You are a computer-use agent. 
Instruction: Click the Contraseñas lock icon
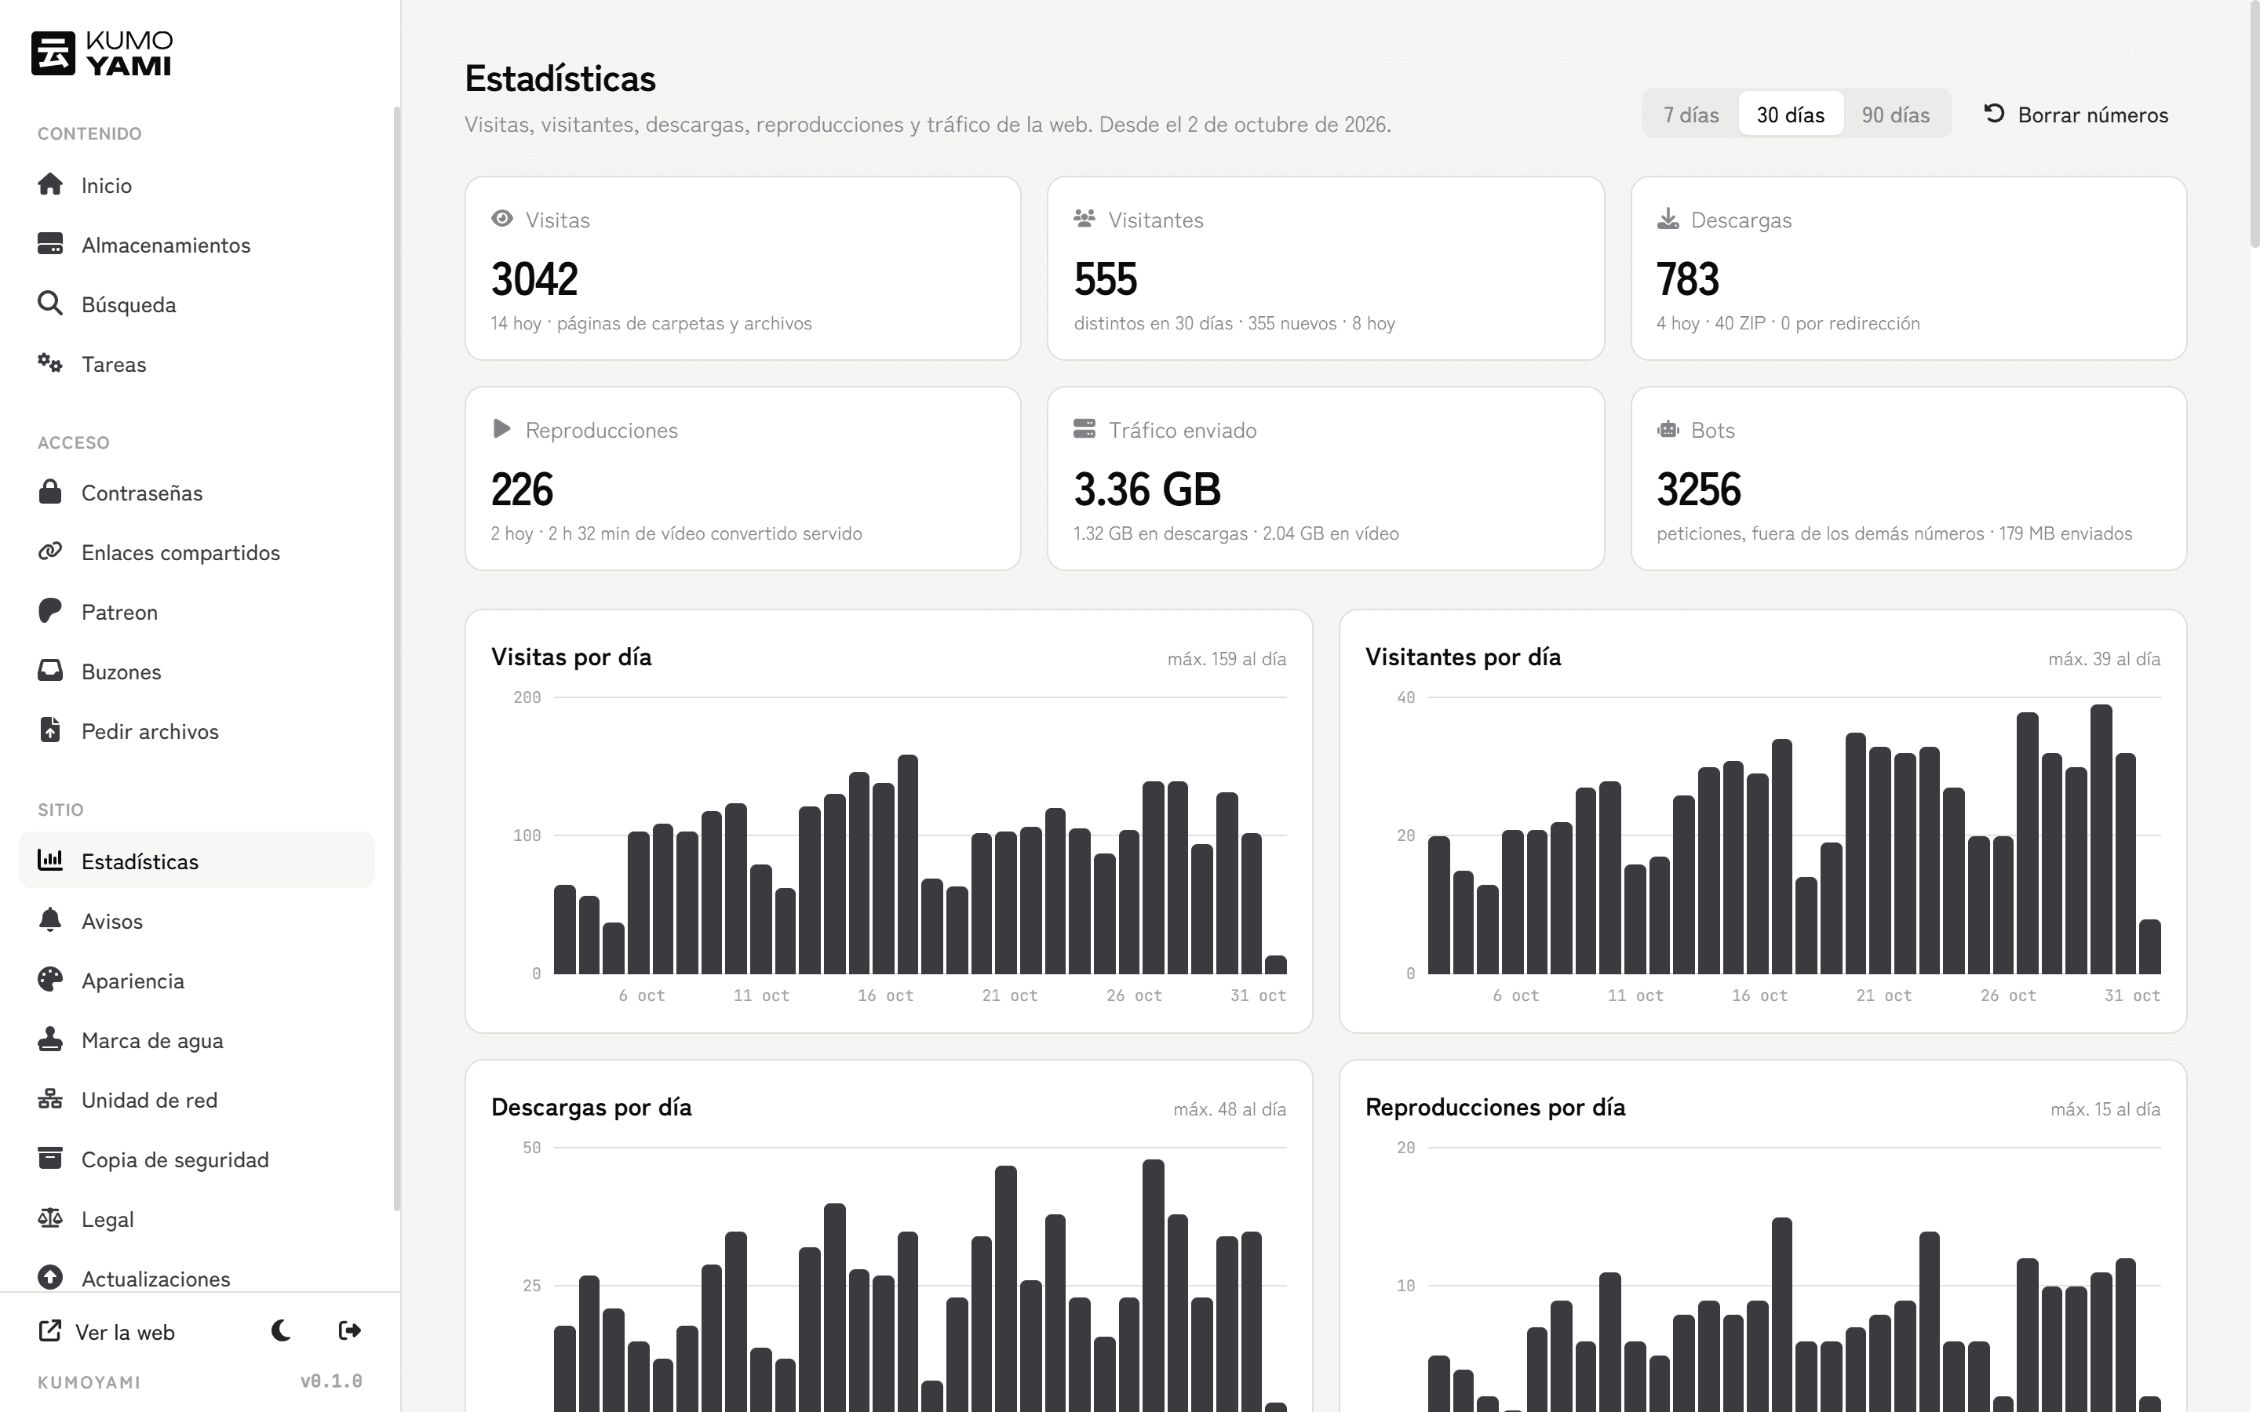pos(50,492)
